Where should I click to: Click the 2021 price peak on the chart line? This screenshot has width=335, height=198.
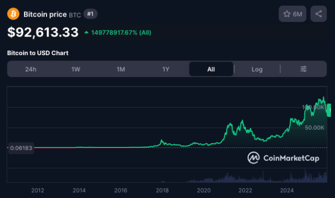(x=242, y=121)
